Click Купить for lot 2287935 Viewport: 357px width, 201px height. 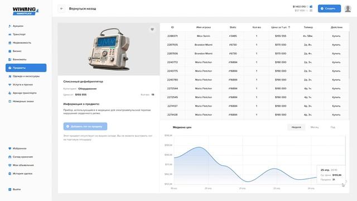336,45
